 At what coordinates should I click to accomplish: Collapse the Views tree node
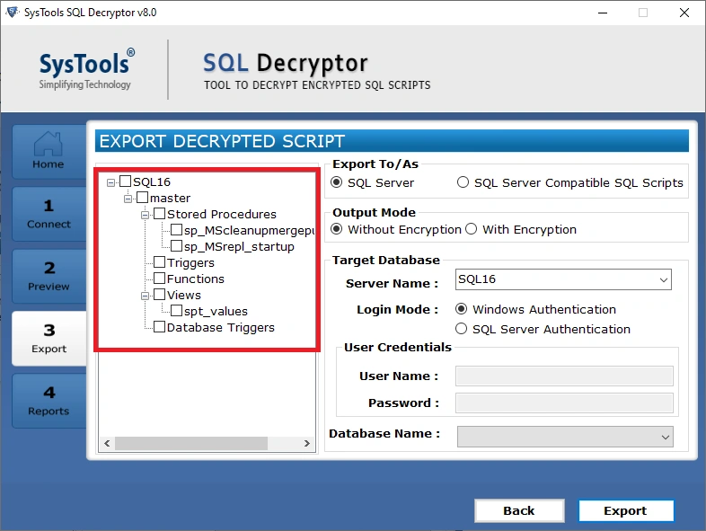(146, 295)
